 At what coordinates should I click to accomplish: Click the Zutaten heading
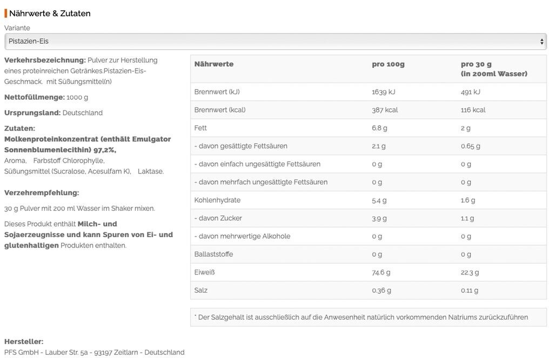[x=19, y=128]
